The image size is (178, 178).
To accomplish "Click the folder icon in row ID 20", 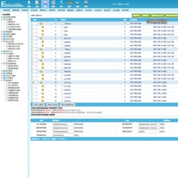I will tap(43, 97).
